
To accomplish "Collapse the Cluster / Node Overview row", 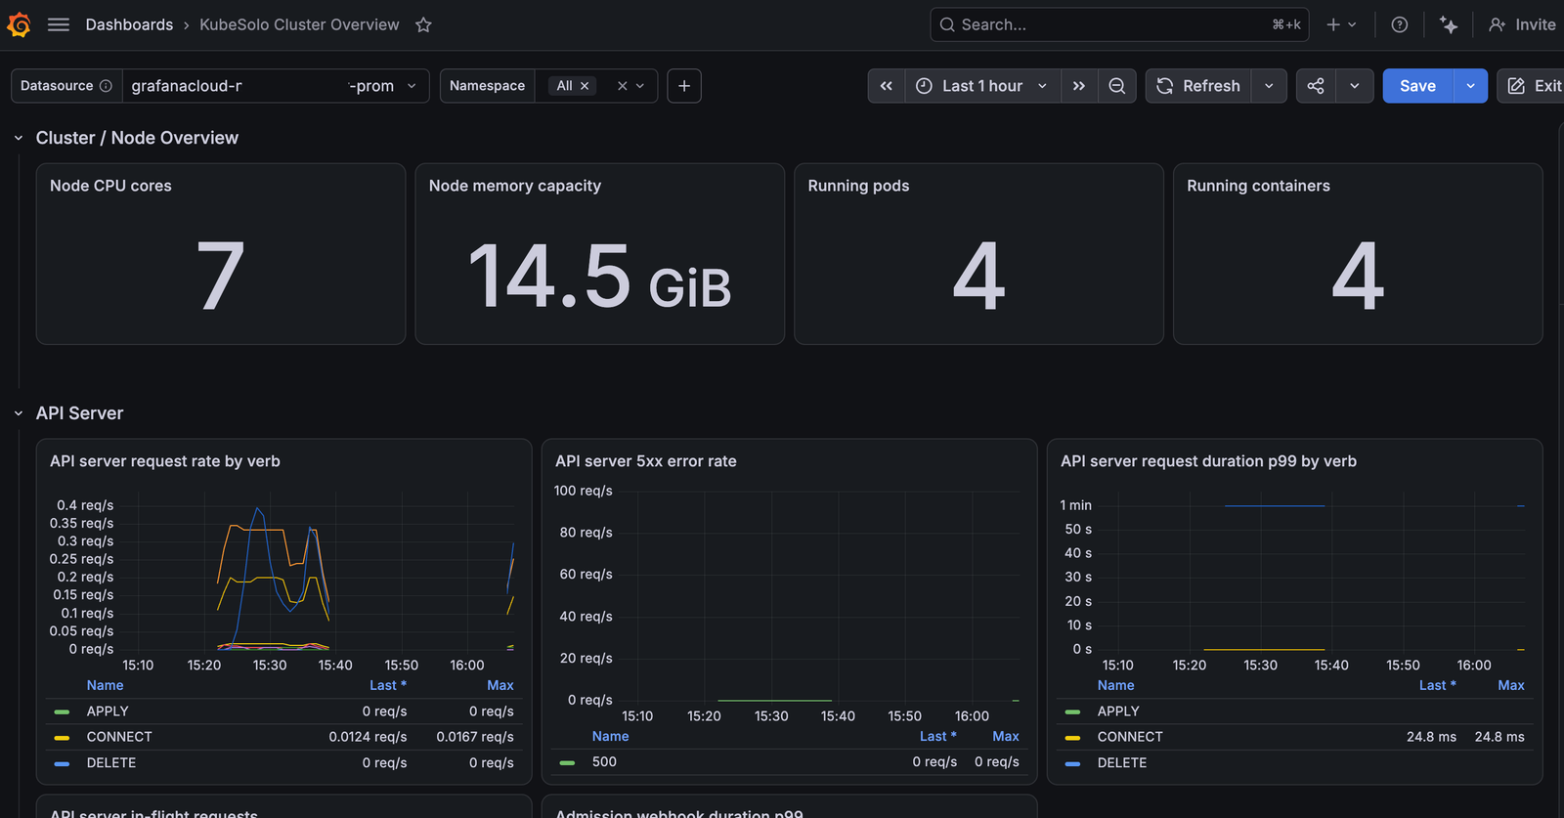I will [x=19, y=138].
